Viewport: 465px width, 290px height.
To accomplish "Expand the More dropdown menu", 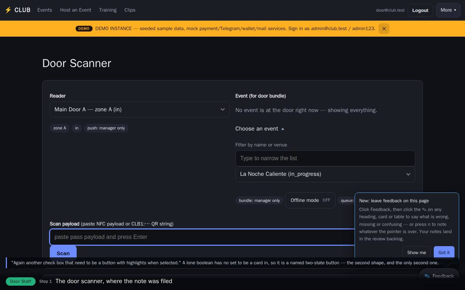I will click(x=448, y=10).
